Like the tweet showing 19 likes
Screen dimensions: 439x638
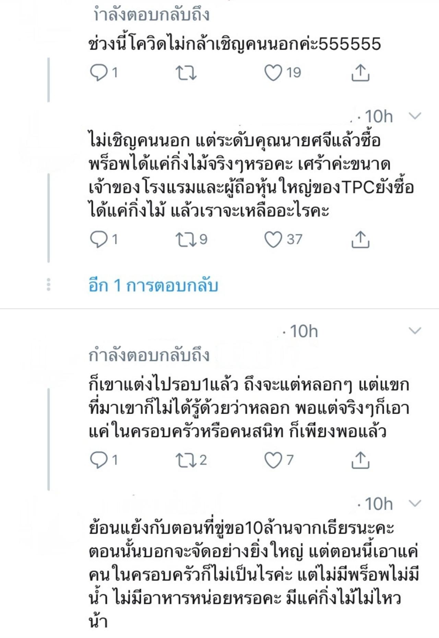tap(273, 73)
